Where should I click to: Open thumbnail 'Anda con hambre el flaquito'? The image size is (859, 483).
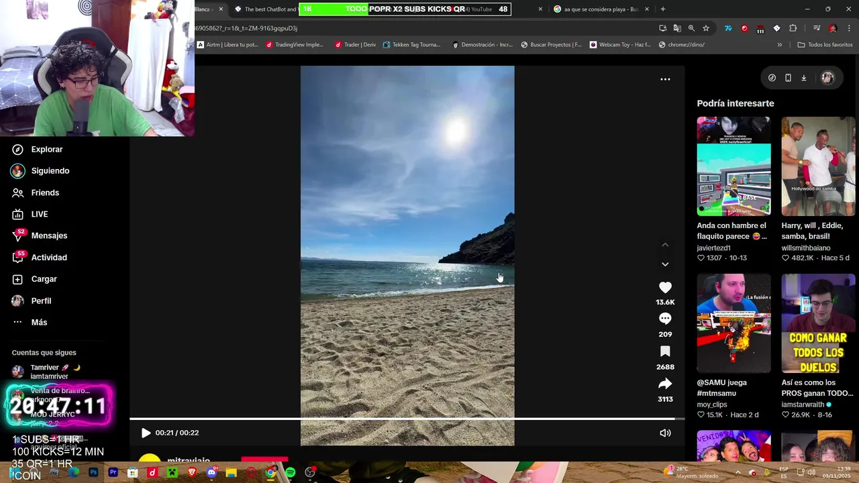click(734, 166)
